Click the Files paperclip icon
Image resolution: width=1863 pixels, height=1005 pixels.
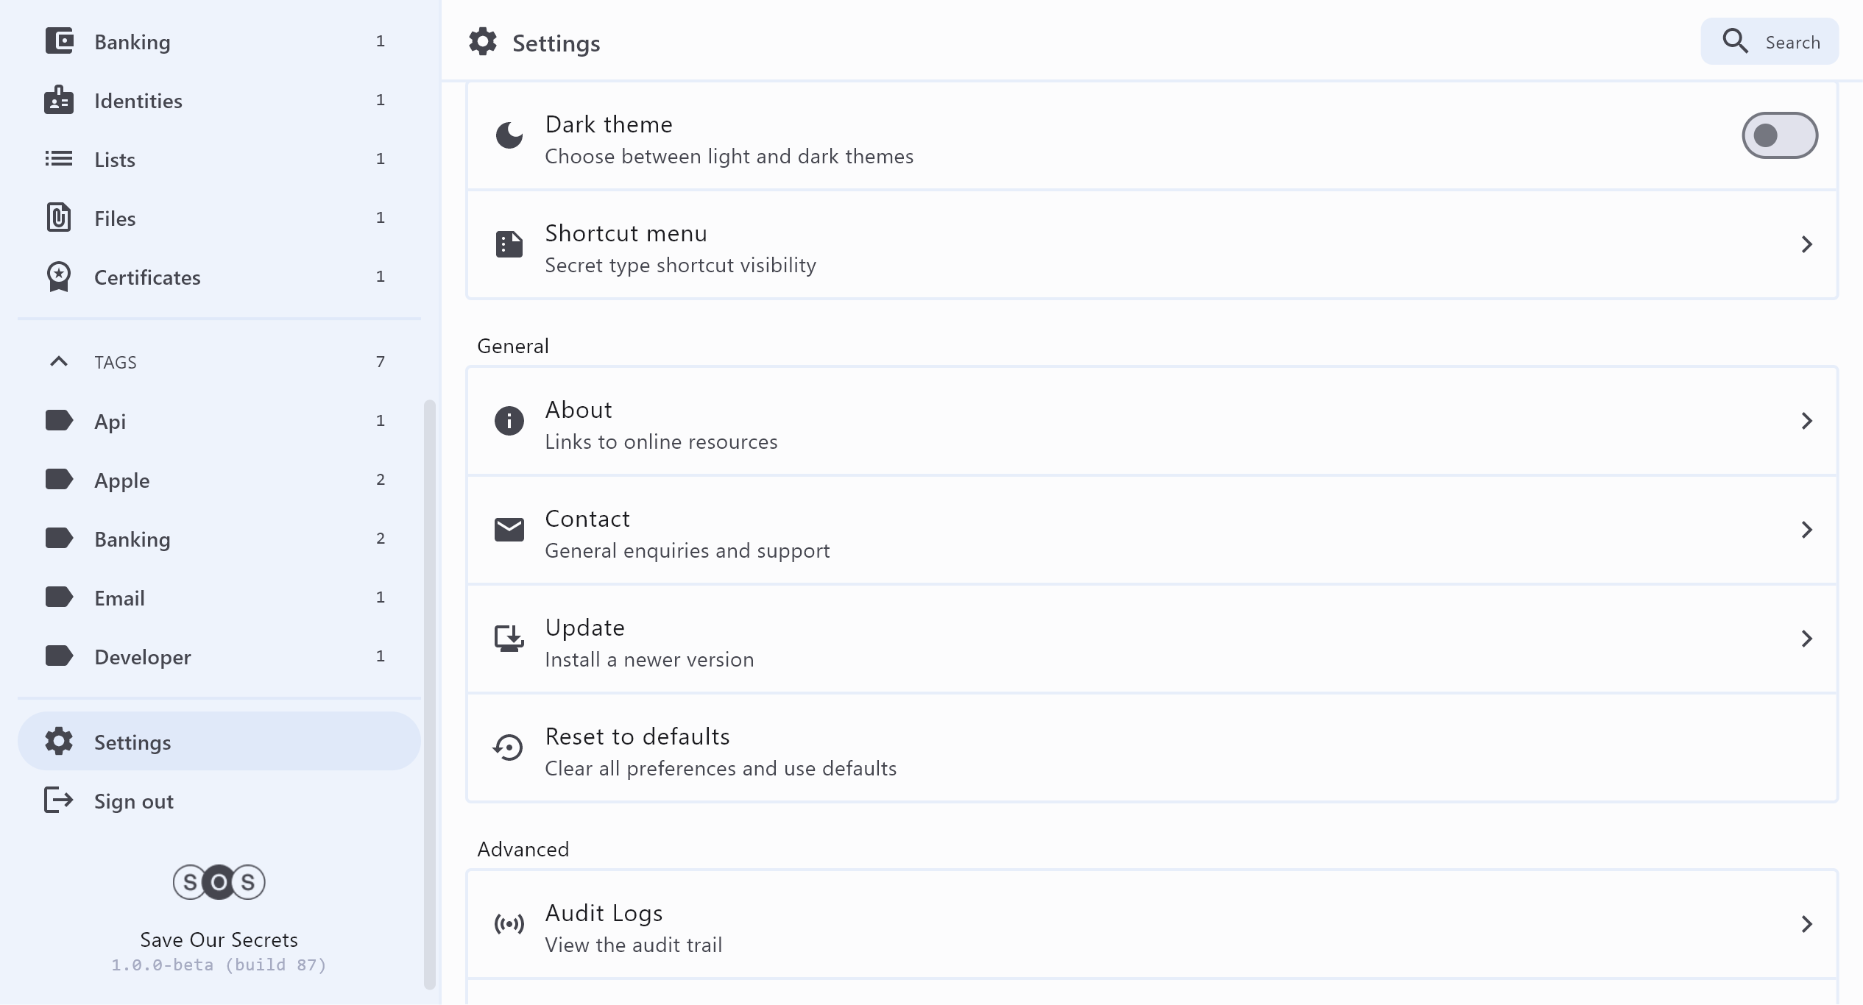coord(59,218)
